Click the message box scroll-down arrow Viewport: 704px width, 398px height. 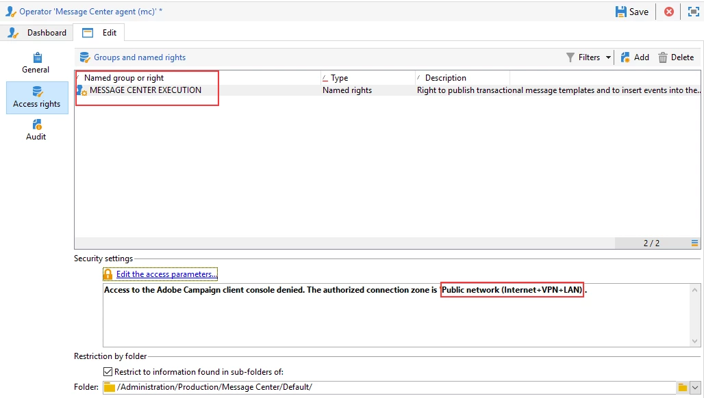pyautogui.click(x=694, y=341)
